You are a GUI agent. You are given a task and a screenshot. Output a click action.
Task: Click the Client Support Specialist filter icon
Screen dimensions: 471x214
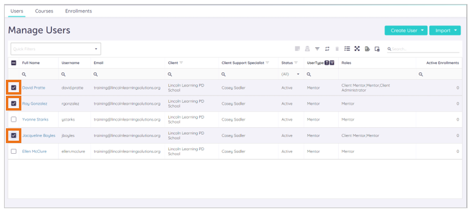tap(267, 63)
